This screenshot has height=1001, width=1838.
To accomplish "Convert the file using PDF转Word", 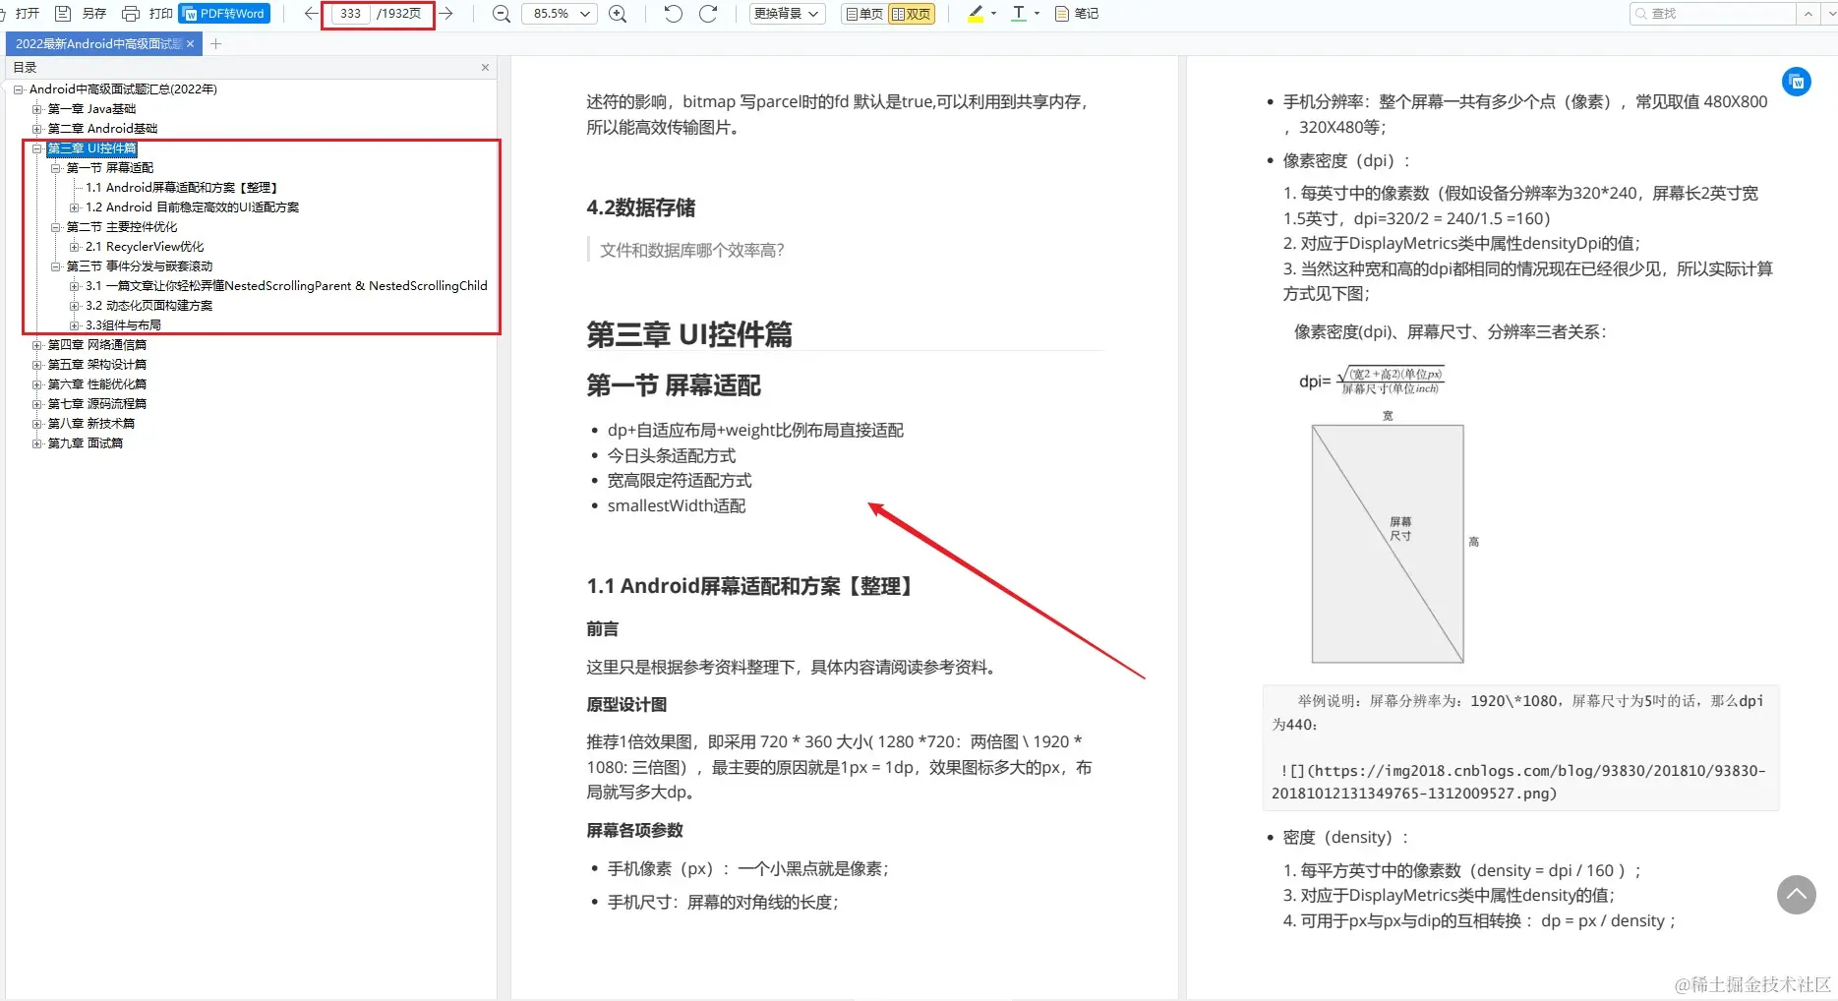I will (x=224, y=13).
